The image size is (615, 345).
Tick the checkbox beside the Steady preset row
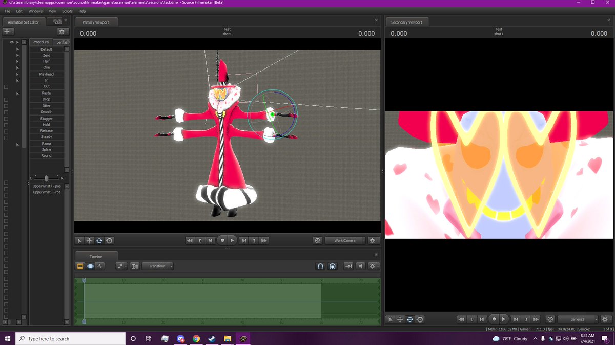pos(6,137)
